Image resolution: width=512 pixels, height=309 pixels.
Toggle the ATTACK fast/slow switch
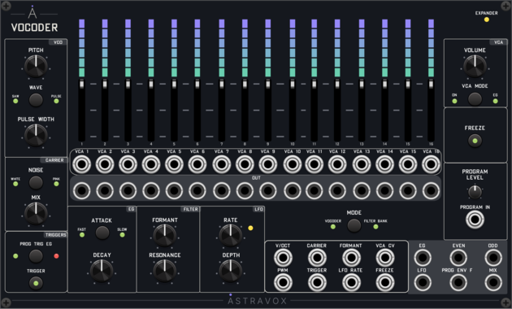coord(102,233)
